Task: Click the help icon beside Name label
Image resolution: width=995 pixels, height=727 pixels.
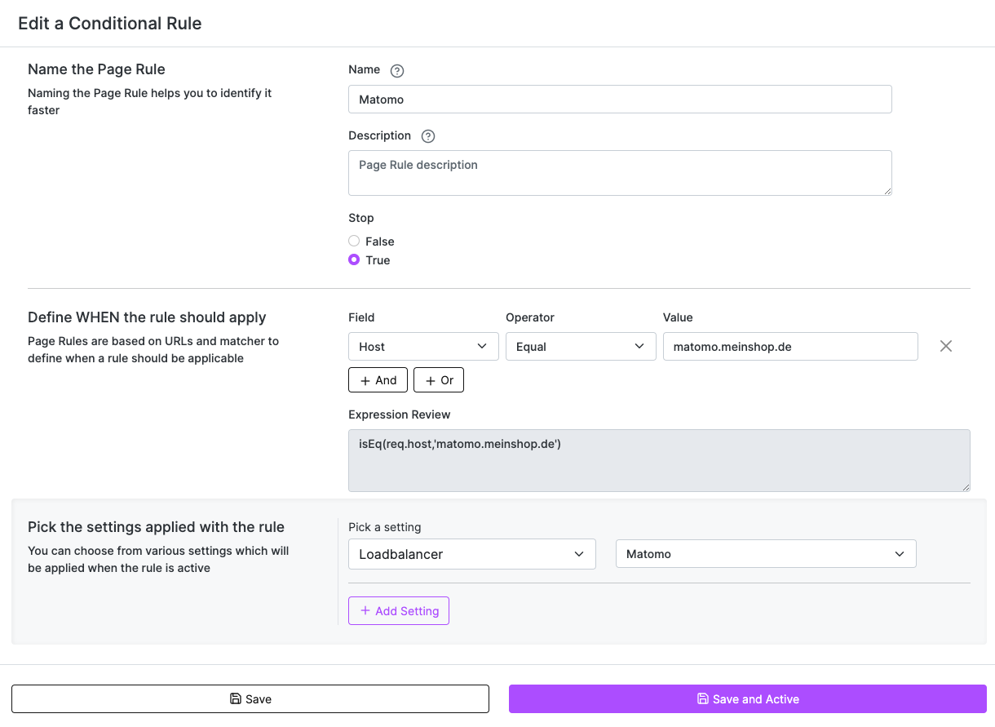Action: point(397,71)
